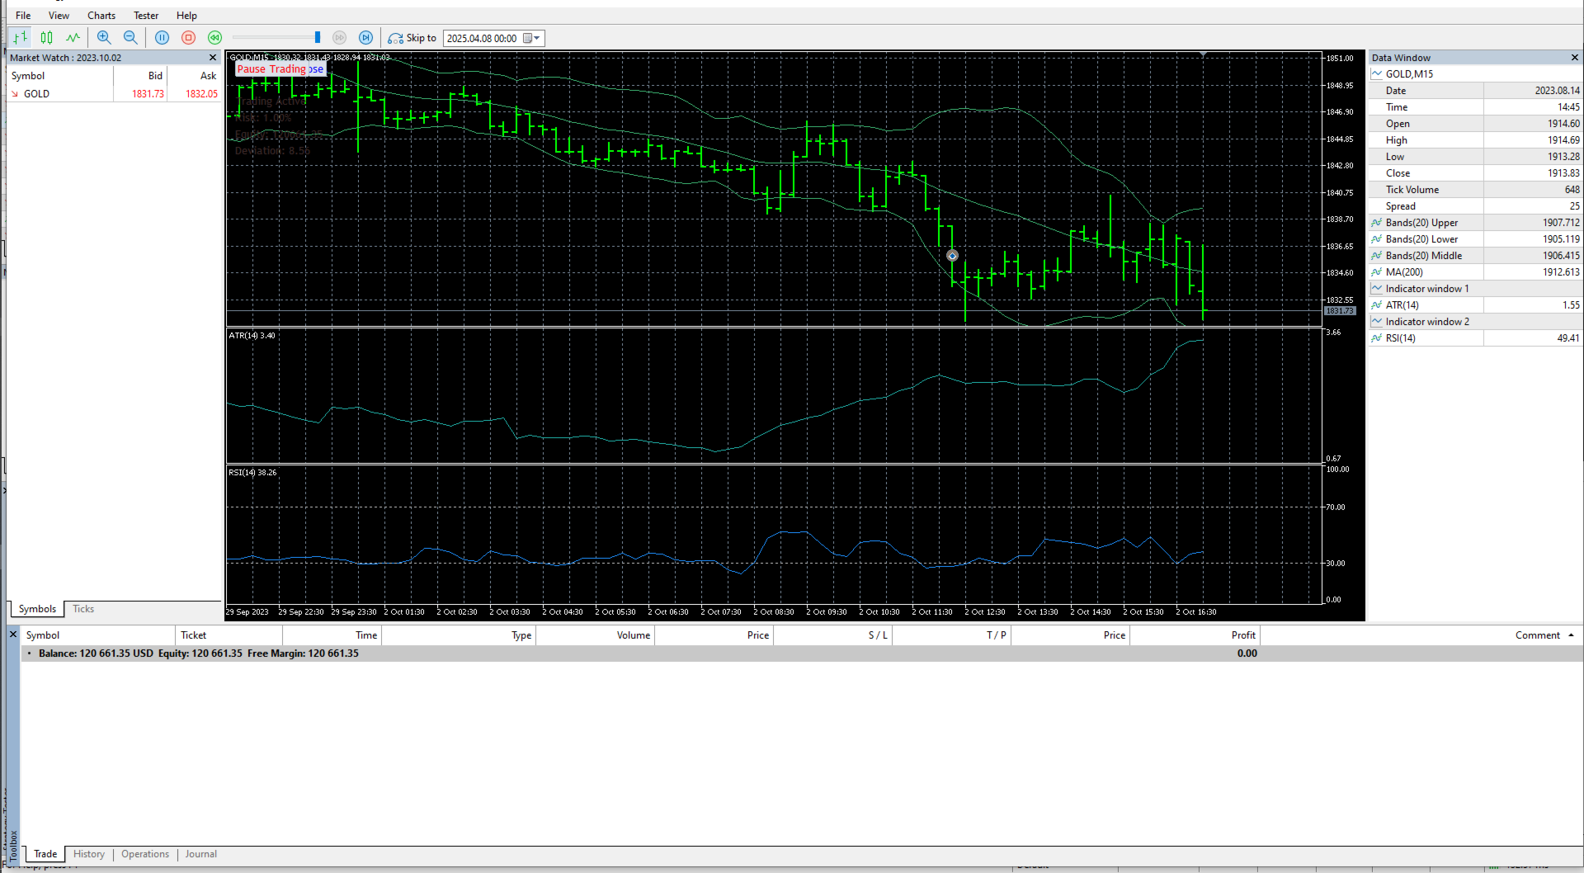This screenshot has width=1584, height=873.
Task: Close the Market Watch panel
Action: 213,58
